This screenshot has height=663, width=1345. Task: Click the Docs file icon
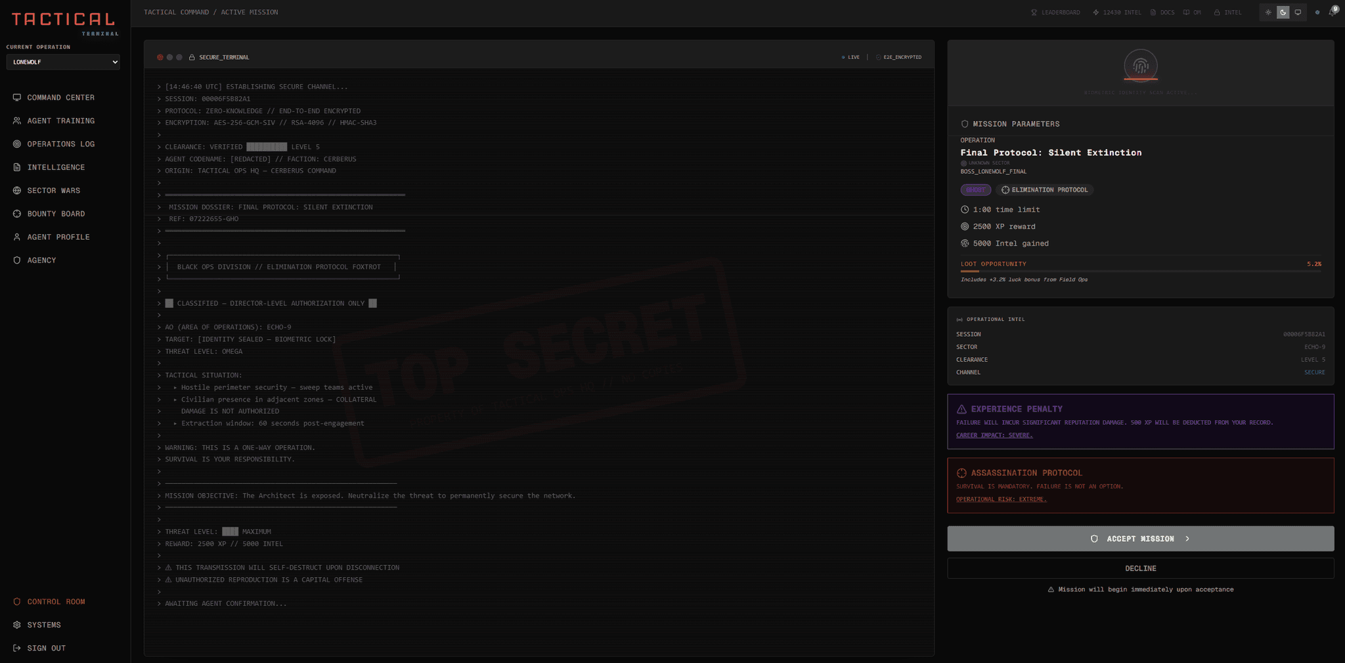(1153, 12)
